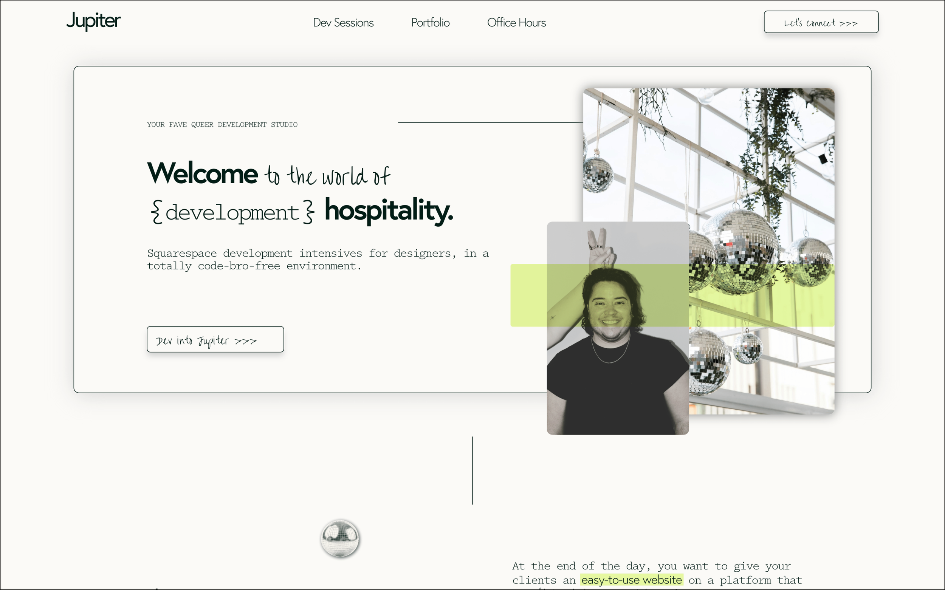Click the small disco ball icon
Image resolution: width=945 pixels, height=591 pixels.
coord(339,538)
